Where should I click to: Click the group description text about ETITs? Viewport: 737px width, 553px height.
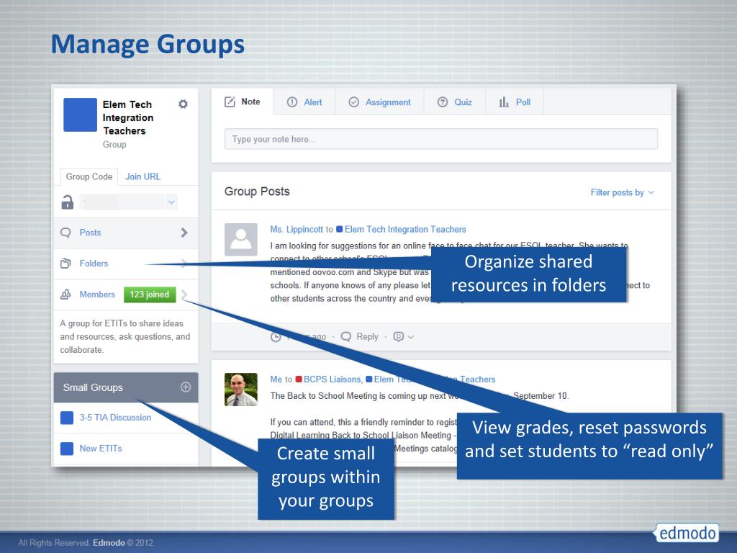(125, 337)
